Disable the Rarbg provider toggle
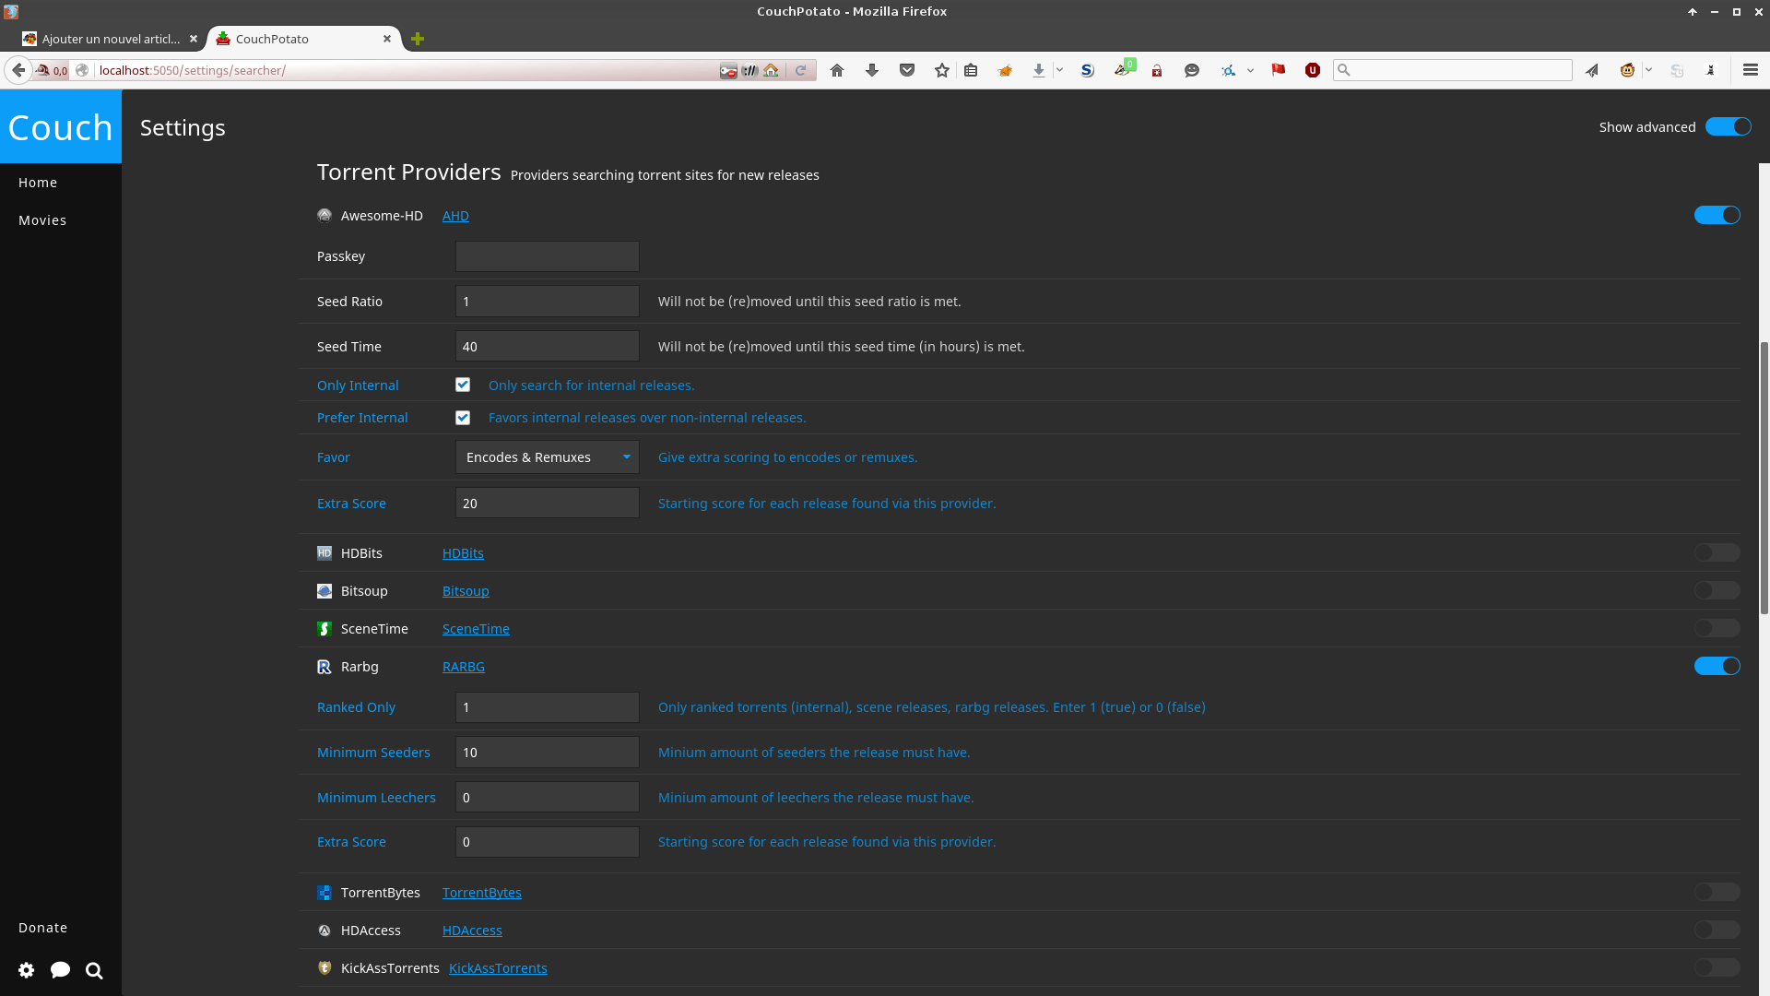Viewport: 1770px width, 996px height. [x=1717, y=666]
